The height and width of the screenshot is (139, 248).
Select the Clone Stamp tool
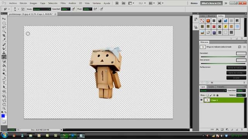pos(4,53)
